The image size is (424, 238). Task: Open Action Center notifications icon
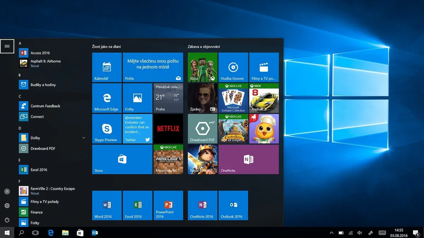tap(416, 233)
